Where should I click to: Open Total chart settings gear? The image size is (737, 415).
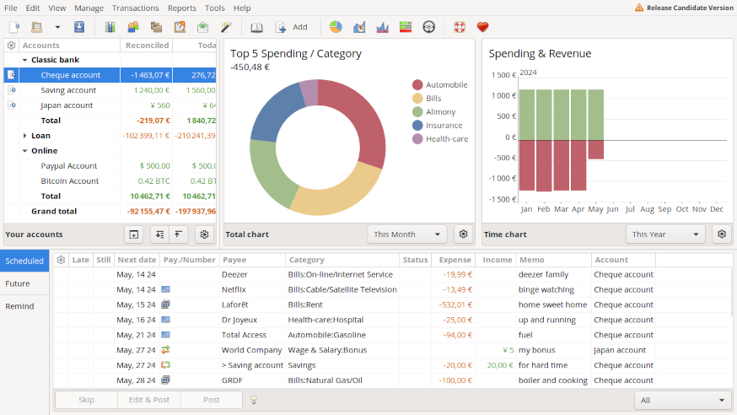(x=462, y=234)
